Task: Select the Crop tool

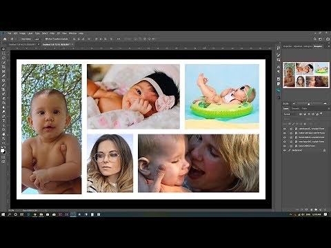Action: coord(3,67)
